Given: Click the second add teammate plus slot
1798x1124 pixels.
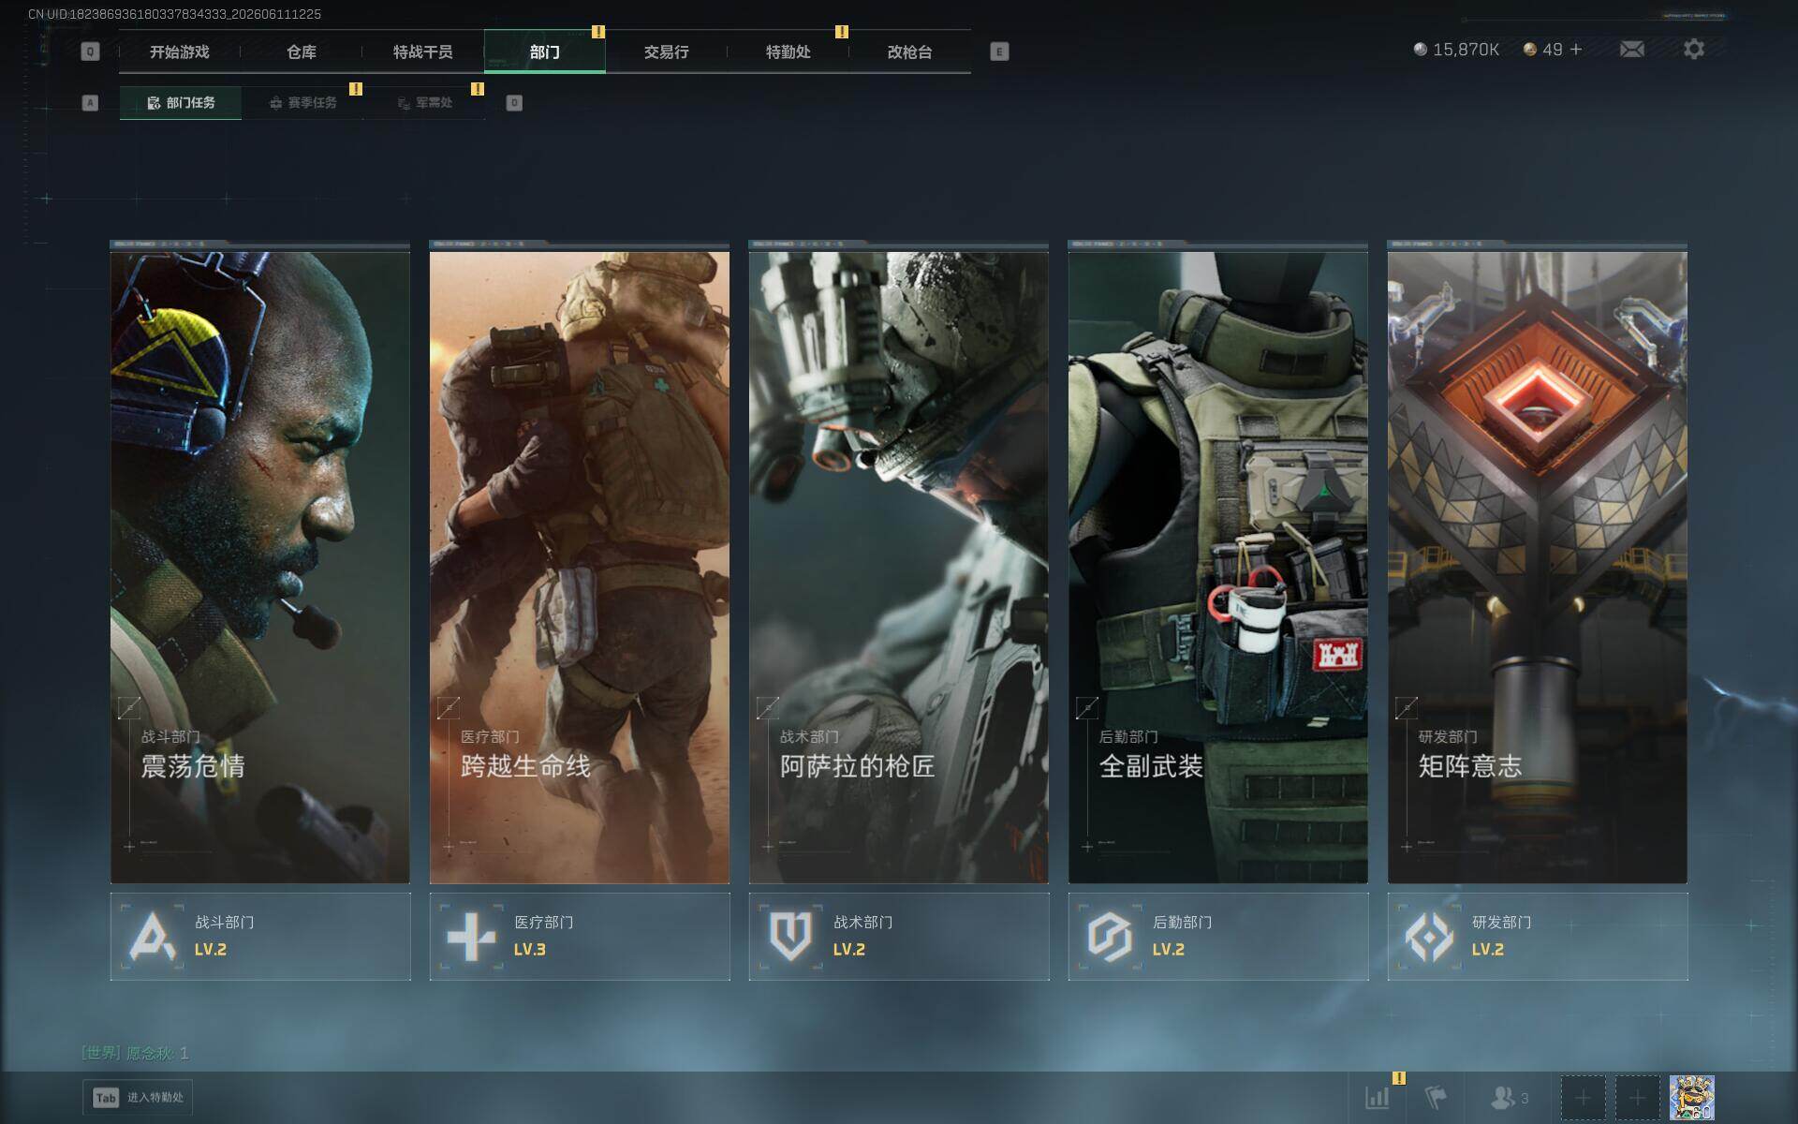Looking at the screenshot, I should pos(1637,1098).
